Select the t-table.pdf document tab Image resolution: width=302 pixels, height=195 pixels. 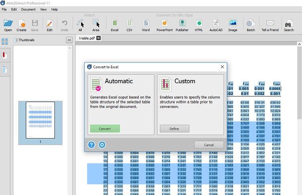point(87,38)
